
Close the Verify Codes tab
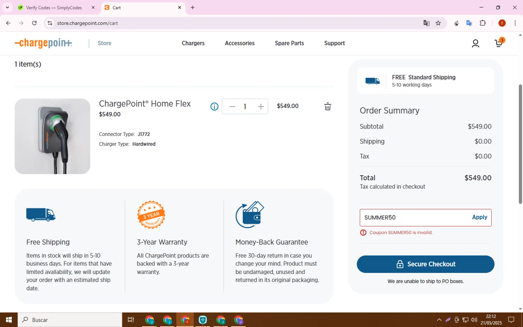coord(93,7)
